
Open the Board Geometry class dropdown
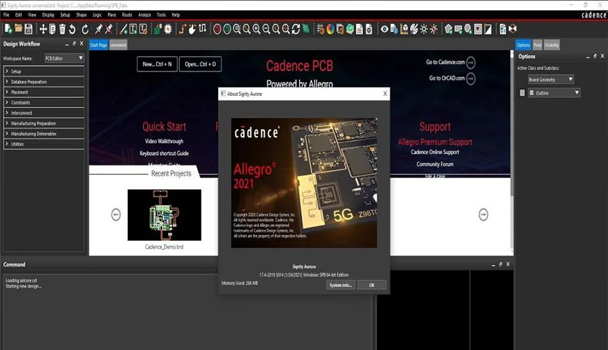pos(550,79)
